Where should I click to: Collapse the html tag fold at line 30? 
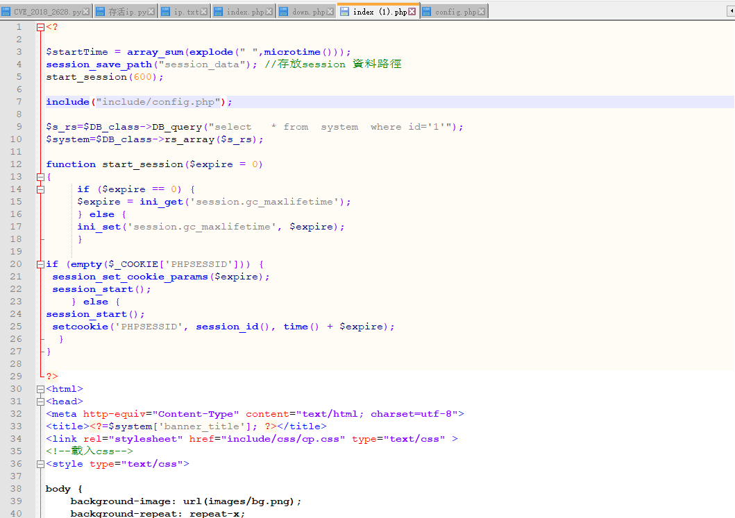(41, 389)
